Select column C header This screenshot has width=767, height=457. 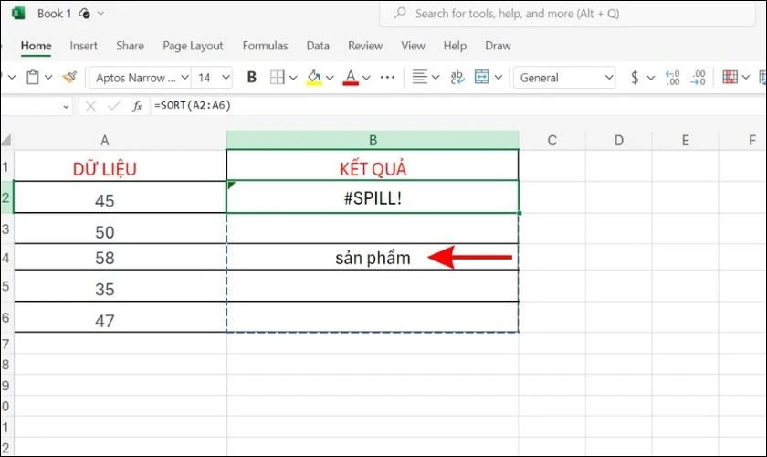[x=552, y=141]
